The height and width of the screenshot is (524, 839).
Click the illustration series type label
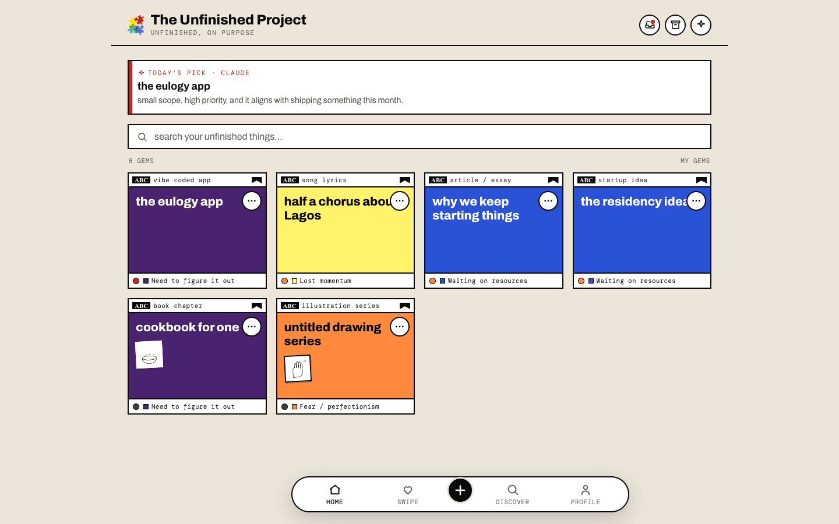click(x=340, y=306)
